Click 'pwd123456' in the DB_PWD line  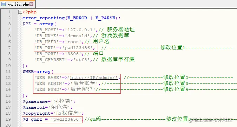77,48
